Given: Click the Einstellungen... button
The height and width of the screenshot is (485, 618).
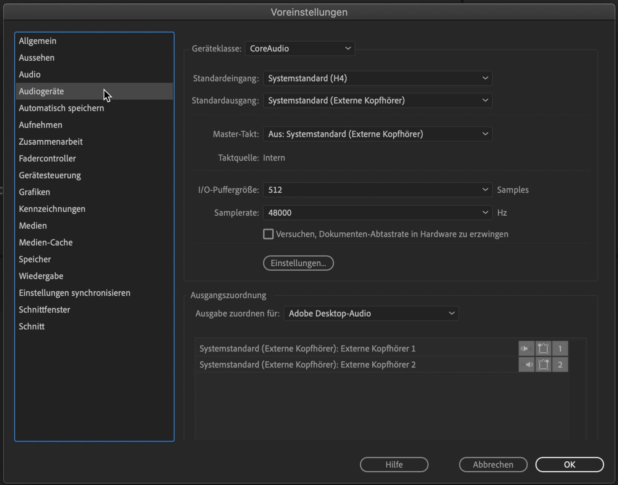Looking at the screenshot, I should [298, 263].
